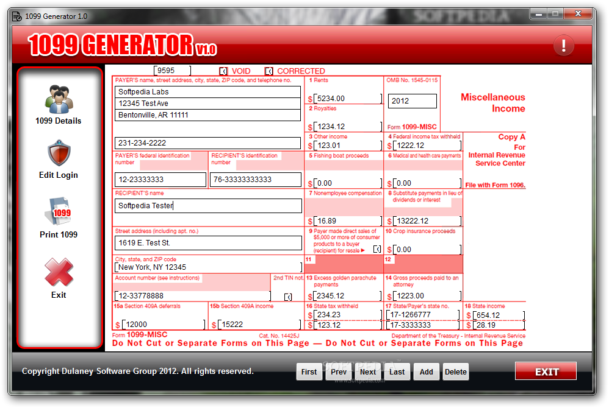Edit tax year 2012 field
Image resolution: width=609 pixels, height=408 pixels.
412,101
